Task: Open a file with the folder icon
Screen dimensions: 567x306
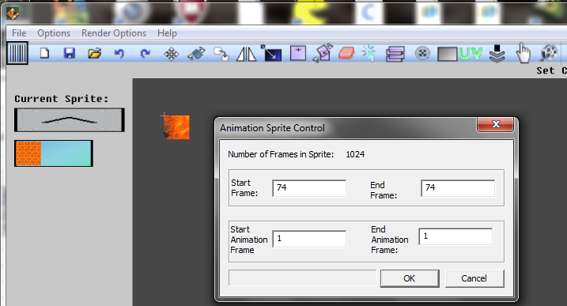Action: 94,54
